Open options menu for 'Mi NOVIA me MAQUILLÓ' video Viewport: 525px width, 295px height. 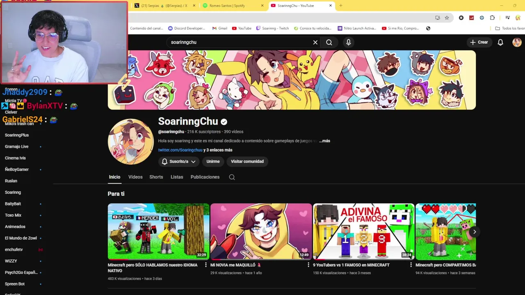click(x=308, y=265)
